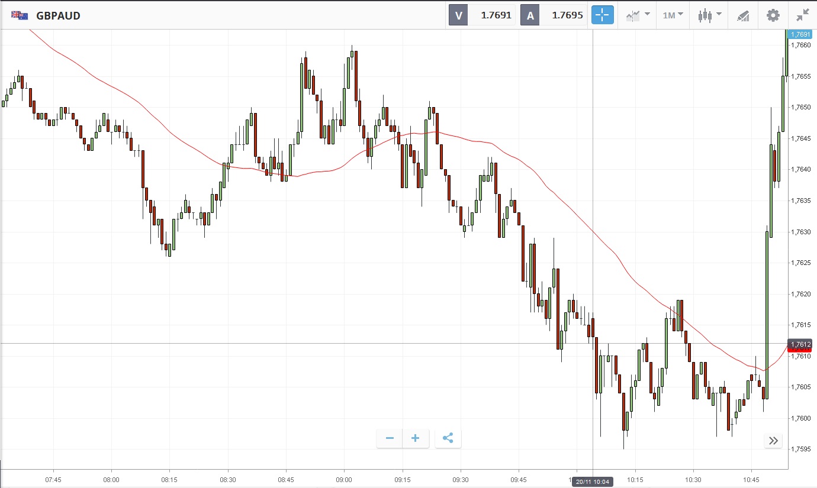Image resolution: width=817 pixels, height=488 pixels.
Task: Toggle the blue crosshair cursor button
Action: click(x=603, y=15)
